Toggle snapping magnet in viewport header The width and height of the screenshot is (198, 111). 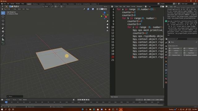click(x=56, y=6)
